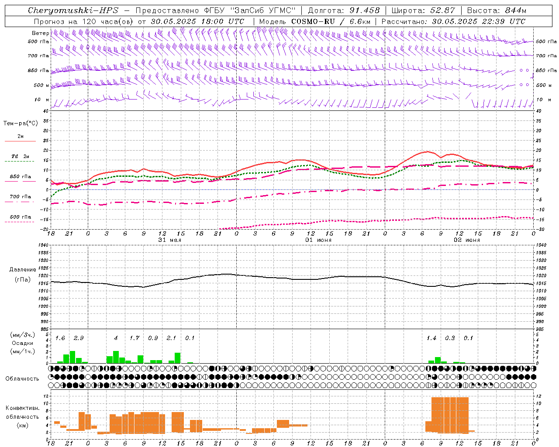Click the timestamp "Рассчитано: 30.05.2025 22:39 UTC"
559x447 pixels.
click(453, 21)
